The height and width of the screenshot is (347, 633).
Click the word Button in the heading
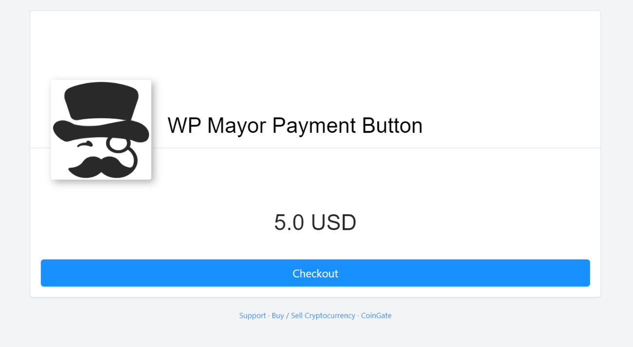pos(392,126)
